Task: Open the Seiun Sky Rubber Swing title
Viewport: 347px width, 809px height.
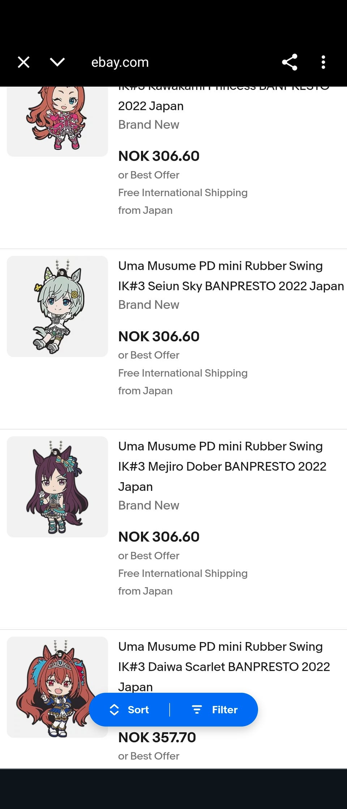Action: click(x=231, y=276)
